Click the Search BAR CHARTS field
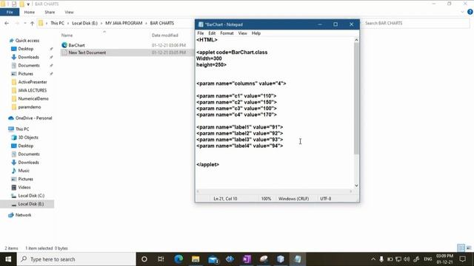The width and height of the screenshot is (474, 266). [415, 23]
